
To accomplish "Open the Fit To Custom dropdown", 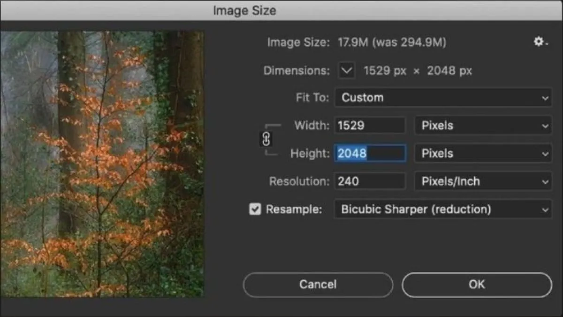I will (x=443, y=98).
